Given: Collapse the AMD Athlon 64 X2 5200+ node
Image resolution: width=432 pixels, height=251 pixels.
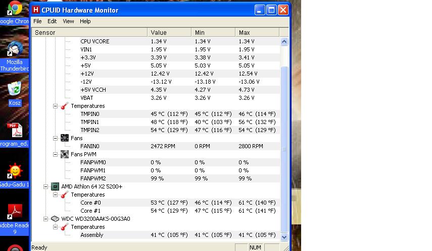Looking at the screenshot, I should point(45,186).
